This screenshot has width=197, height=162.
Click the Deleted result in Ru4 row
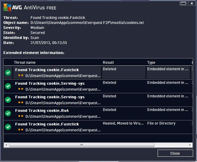pyautogui.click(x=109, y=110)
